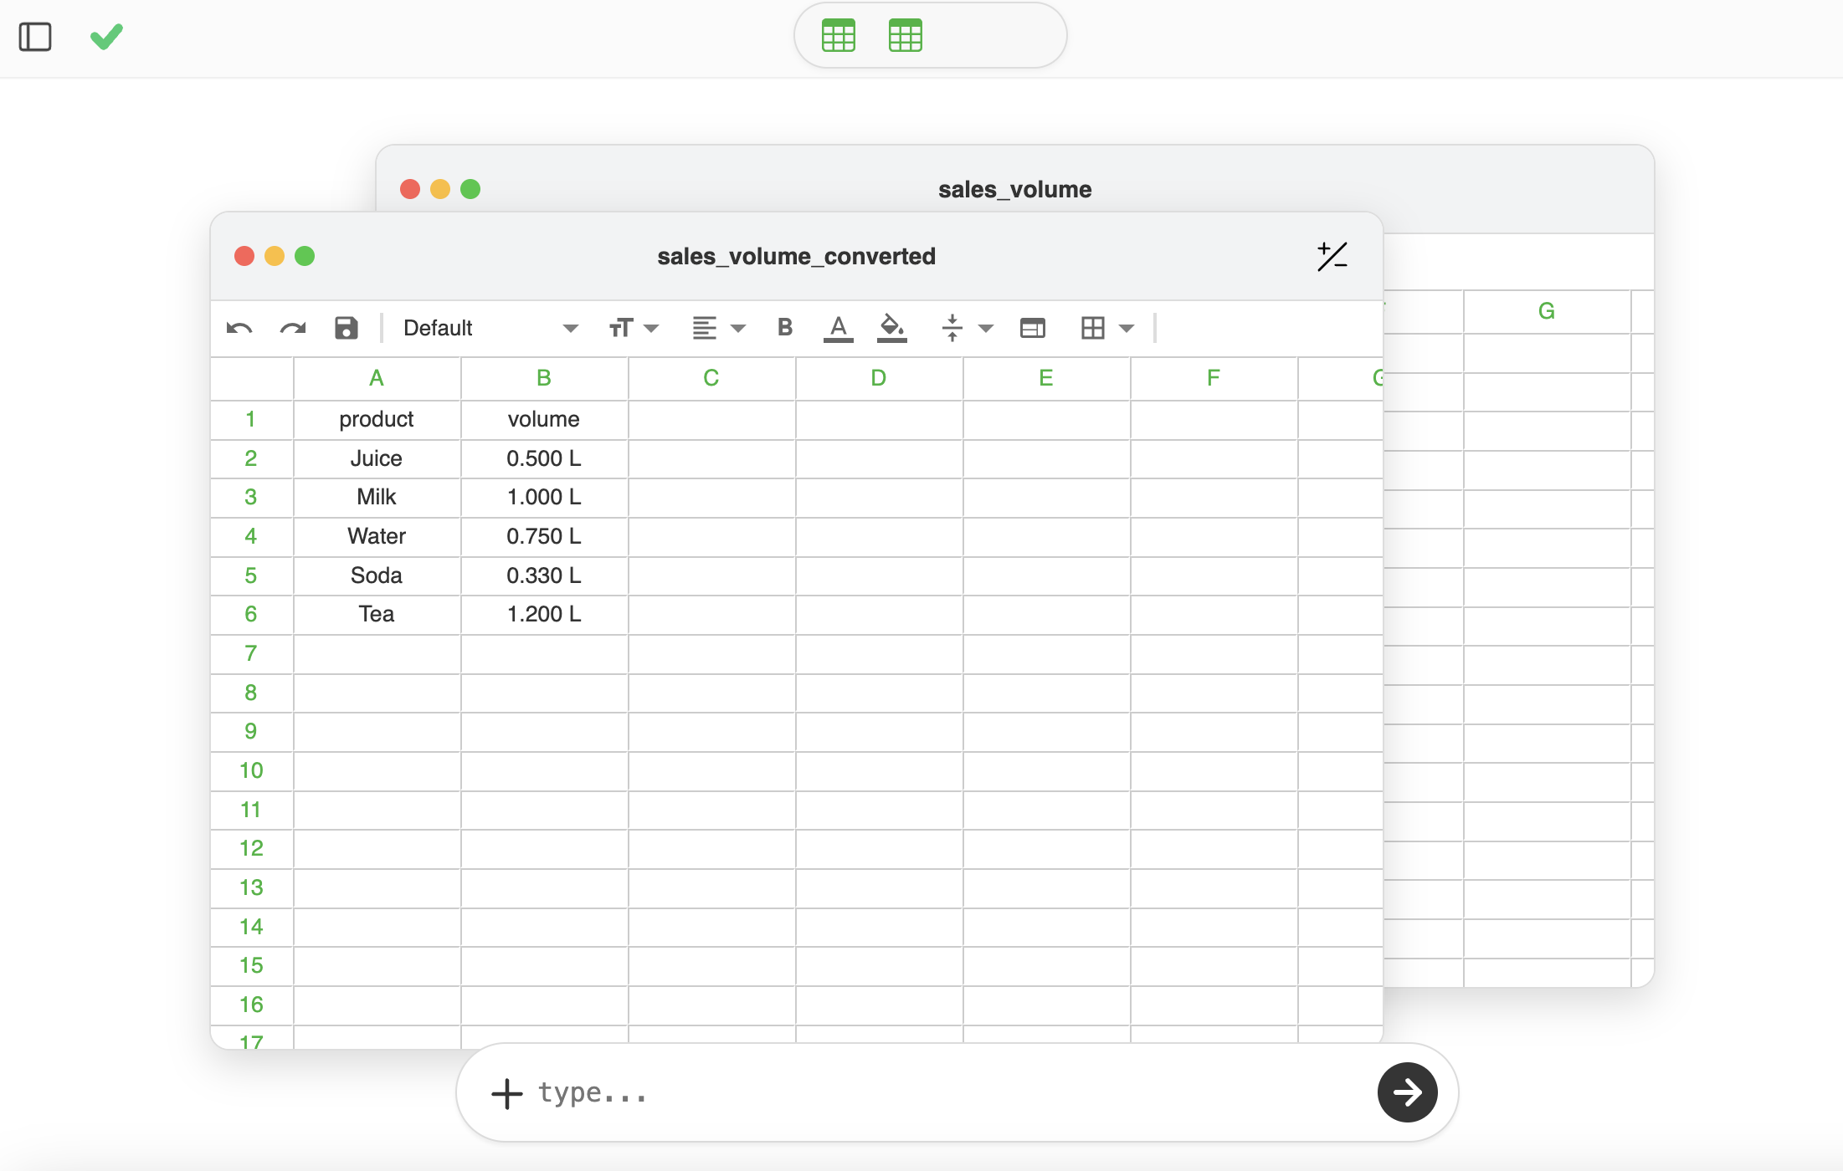Viewport: 1843px width, 1171px height.
Task: Select row 12 header
Action: point(251,848)
